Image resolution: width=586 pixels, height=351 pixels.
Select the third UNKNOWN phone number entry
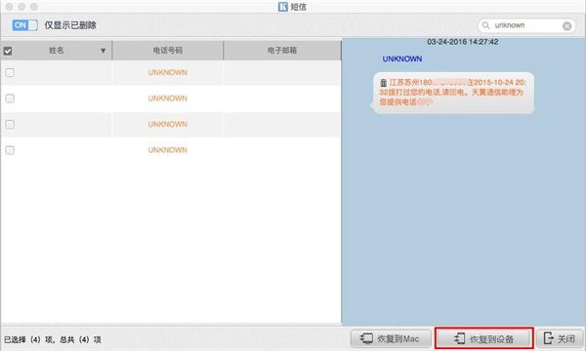point(167,124)
